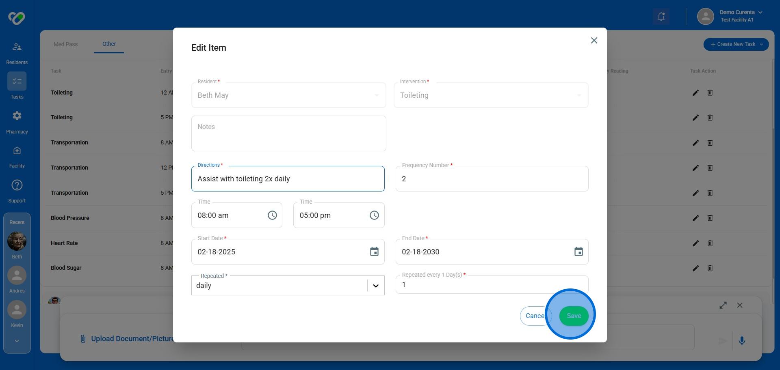Edit the 5 PM Toileting task
The image size is (780, 370).
coord(695,118)
